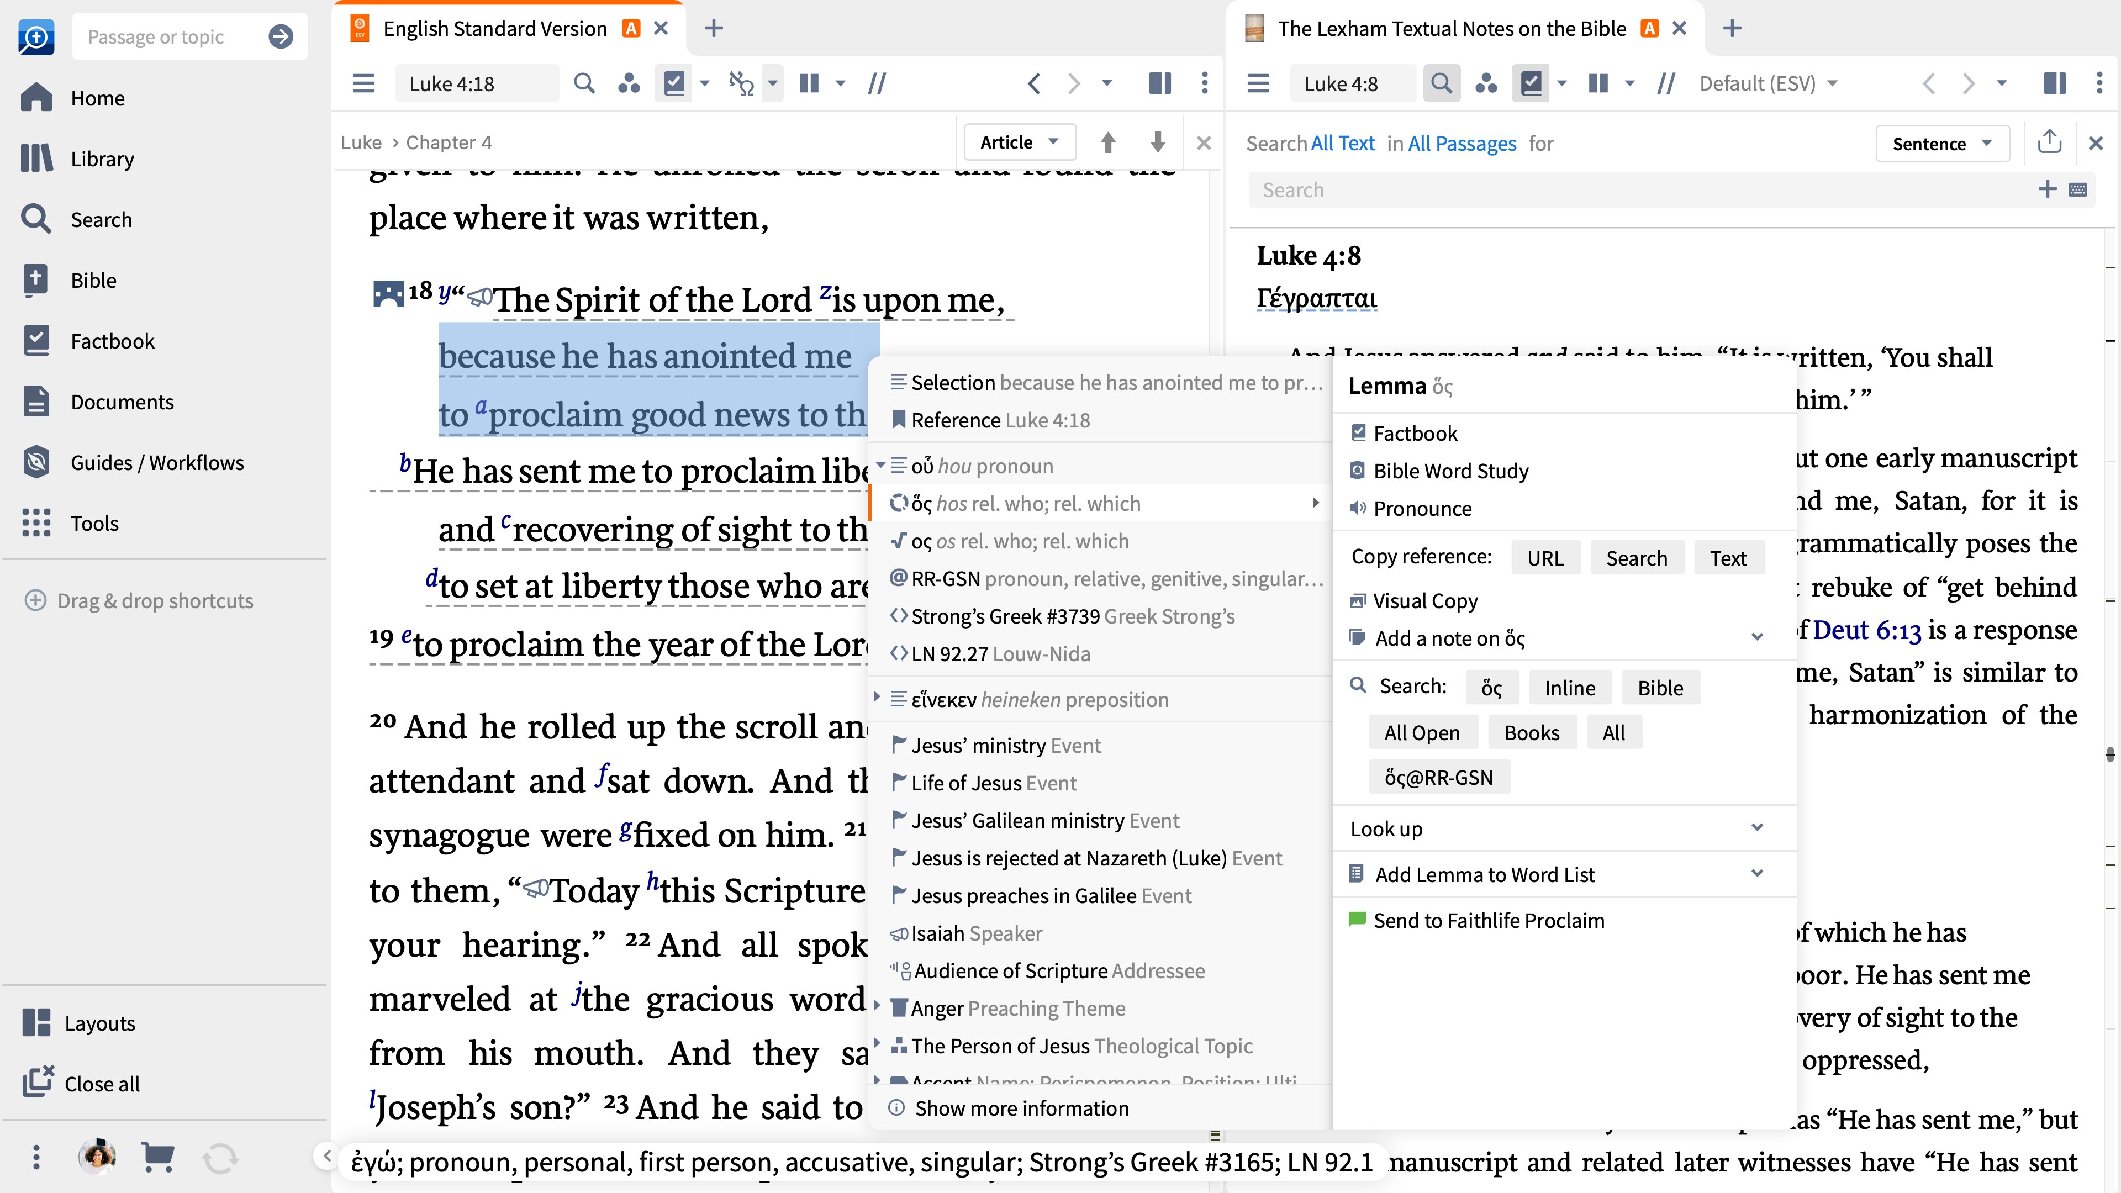Click the sync refresh icon
Screen dimensions: 2121x1193
220,1158
